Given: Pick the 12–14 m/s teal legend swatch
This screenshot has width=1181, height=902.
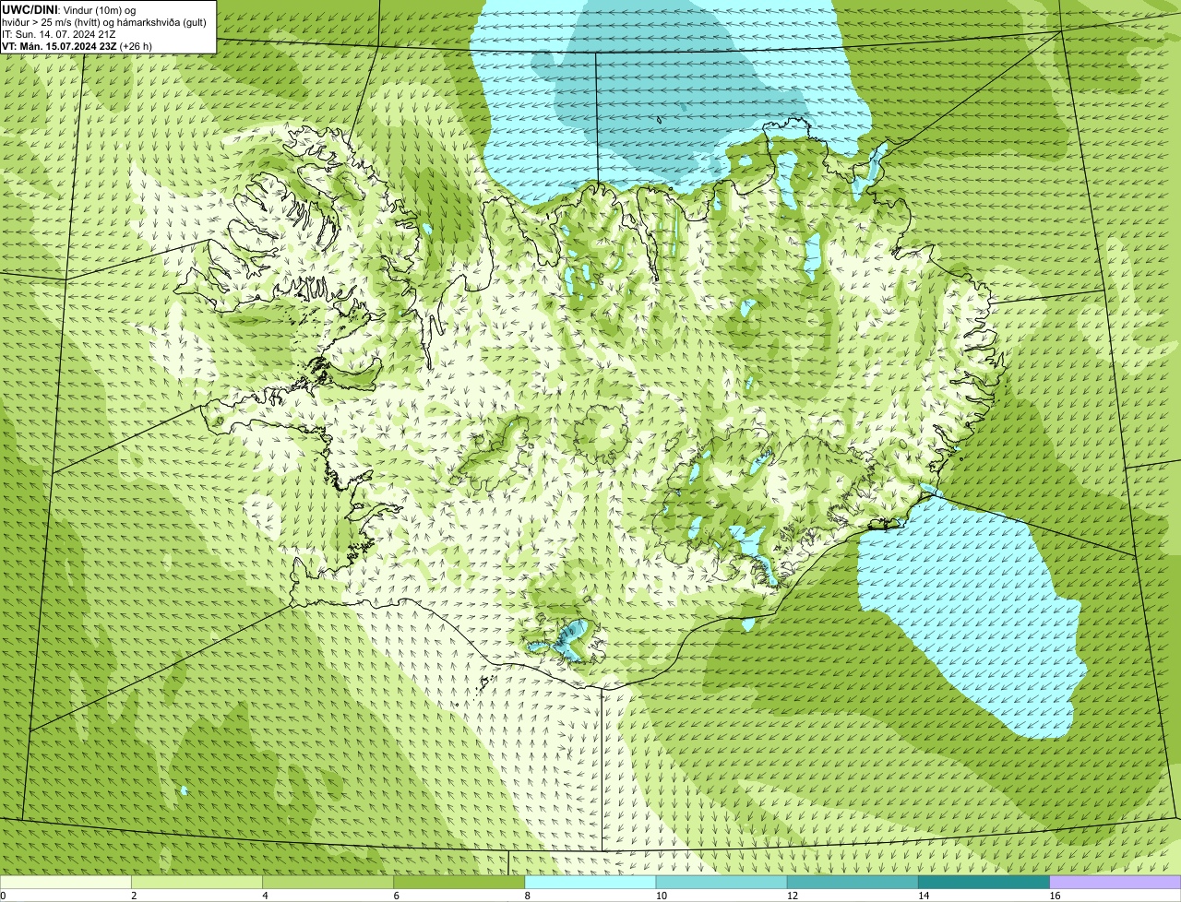Looking at the screenshot, I should 853,883.
